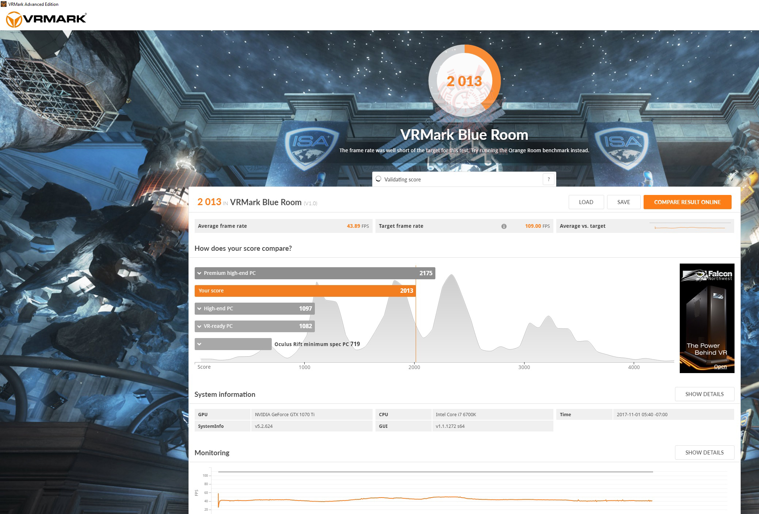Click the chevron on the Your score bar
This screenshot has width=759, height=514.
tap(199, 291)
